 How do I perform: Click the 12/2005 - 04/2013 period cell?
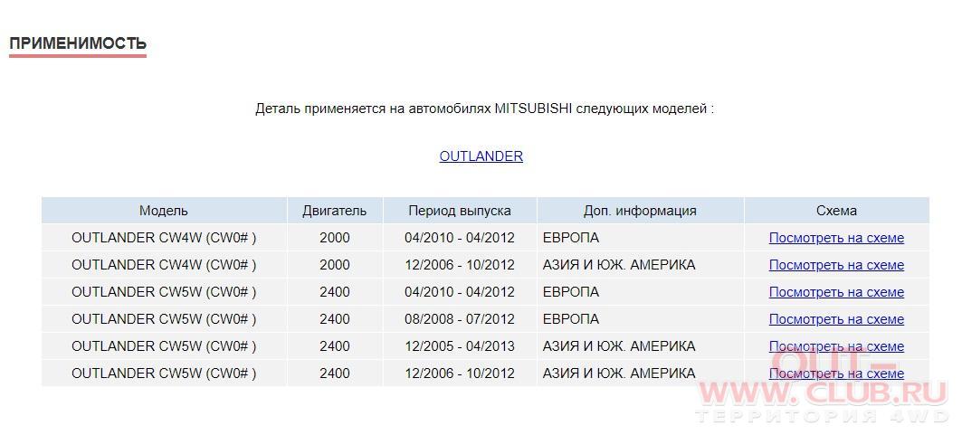pyautogui.click(x=460, y=346)
